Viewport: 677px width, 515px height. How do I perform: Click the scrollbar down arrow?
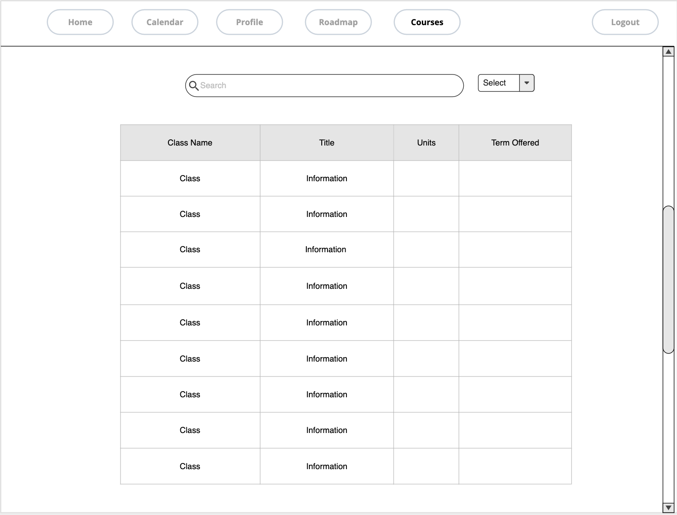(x=669, y=508)
